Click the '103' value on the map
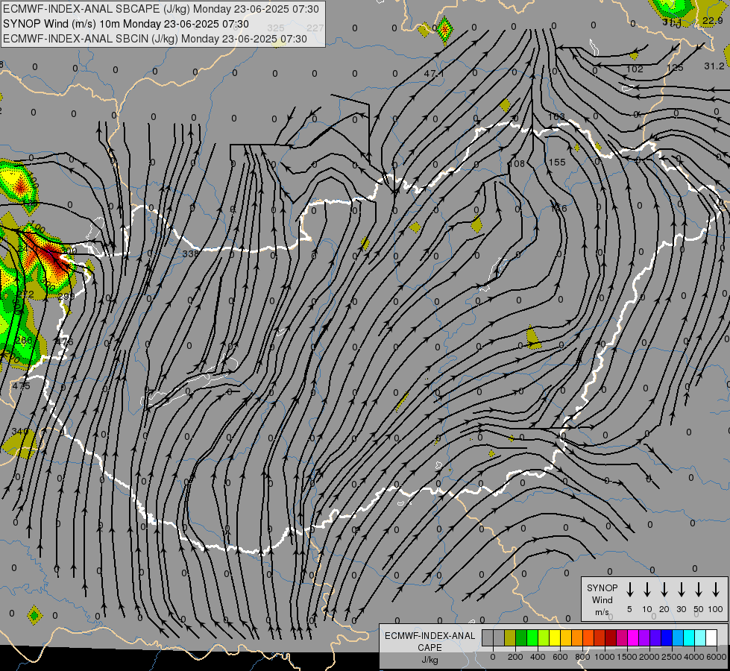 click(x=557, y=116)
